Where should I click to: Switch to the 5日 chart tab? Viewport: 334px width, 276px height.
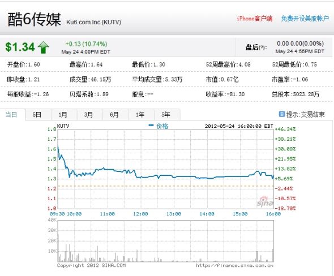[37, 115]
